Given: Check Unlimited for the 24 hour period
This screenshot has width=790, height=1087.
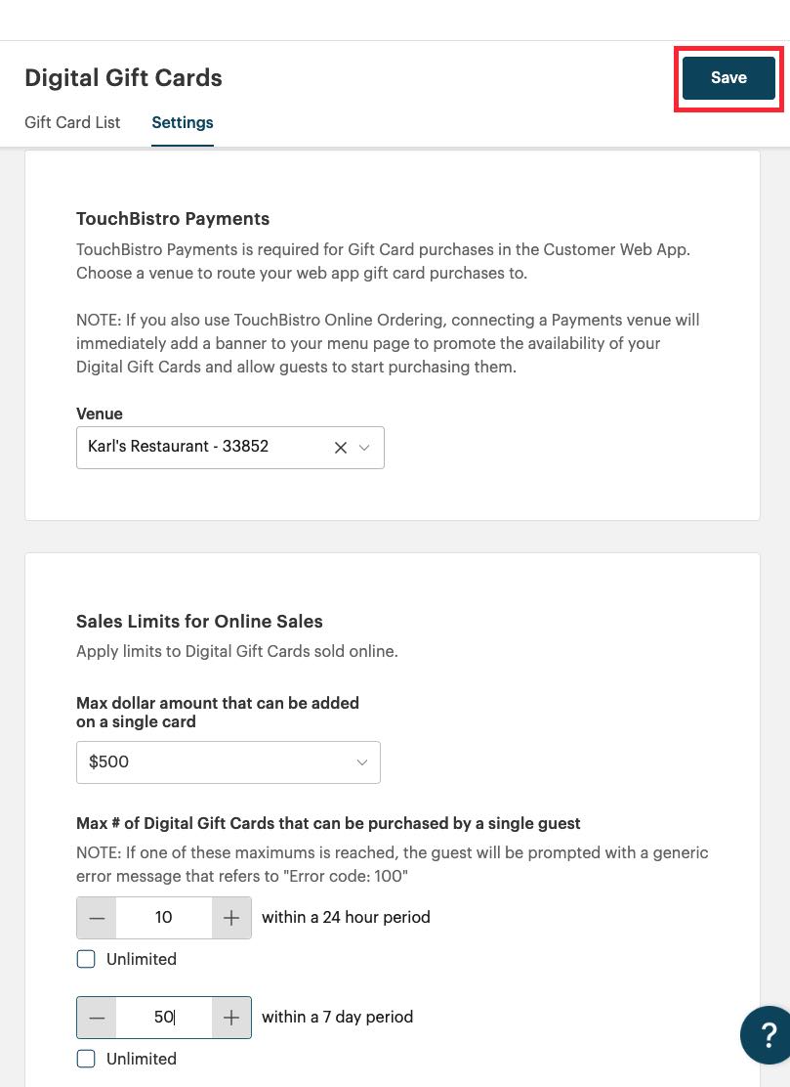Looking at the screenshot, I should coord(86,959).
